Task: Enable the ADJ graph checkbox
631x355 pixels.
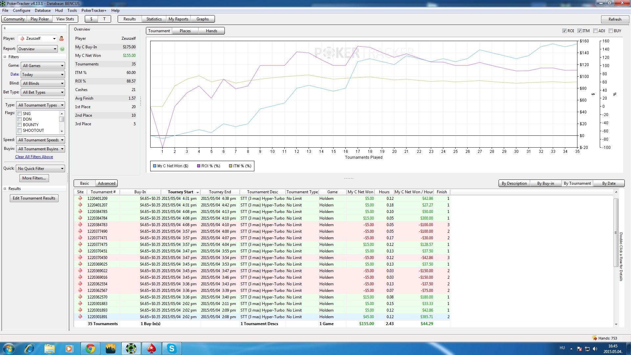Action: coord(595,31)
